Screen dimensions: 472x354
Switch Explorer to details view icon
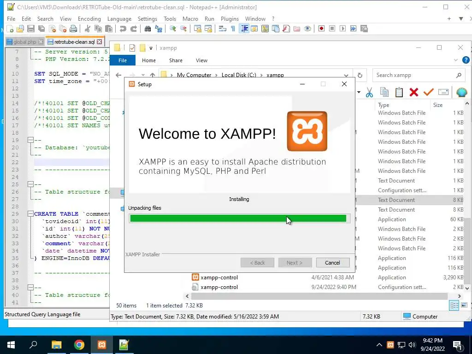[x=454, y=306]
